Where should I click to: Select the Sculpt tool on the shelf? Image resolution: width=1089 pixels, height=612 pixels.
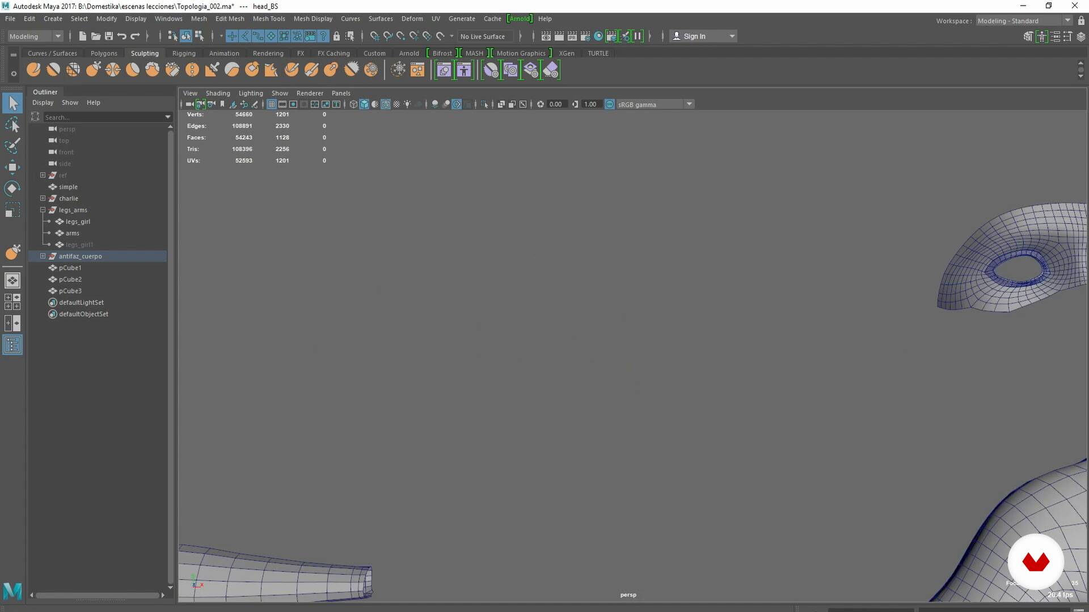pos(33,70)
